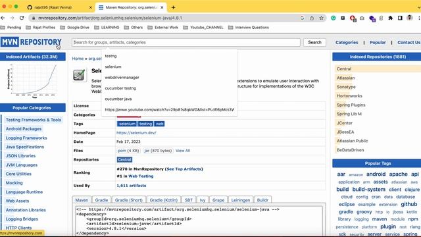Open the Popular link in header

pos(378,42)
